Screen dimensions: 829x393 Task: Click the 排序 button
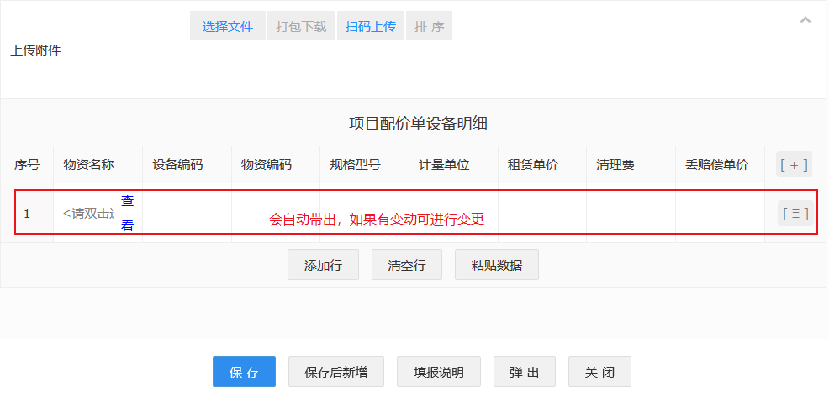(x=430, y=26)
